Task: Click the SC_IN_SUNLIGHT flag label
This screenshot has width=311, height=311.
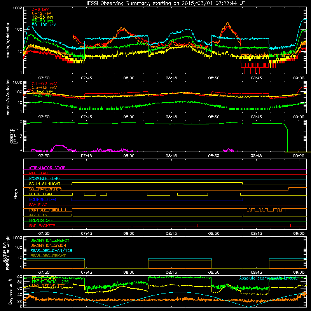Action: [x=45, y=183]
